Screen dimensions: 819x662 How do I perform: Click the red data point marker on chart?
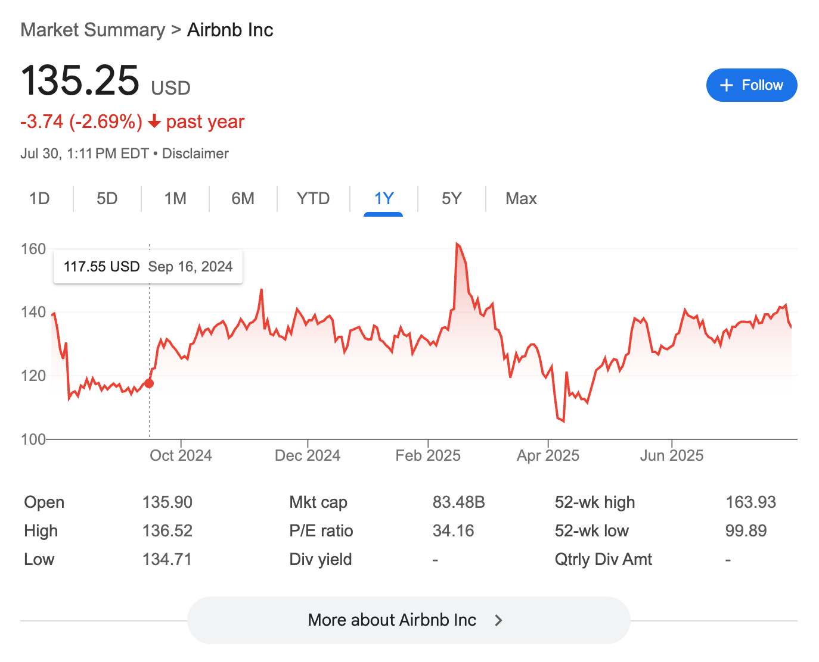149,383
